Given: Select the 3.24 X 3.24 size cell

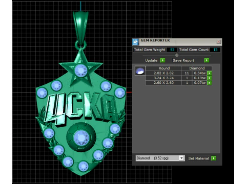Looking at the screenshot, I should 163,78.
